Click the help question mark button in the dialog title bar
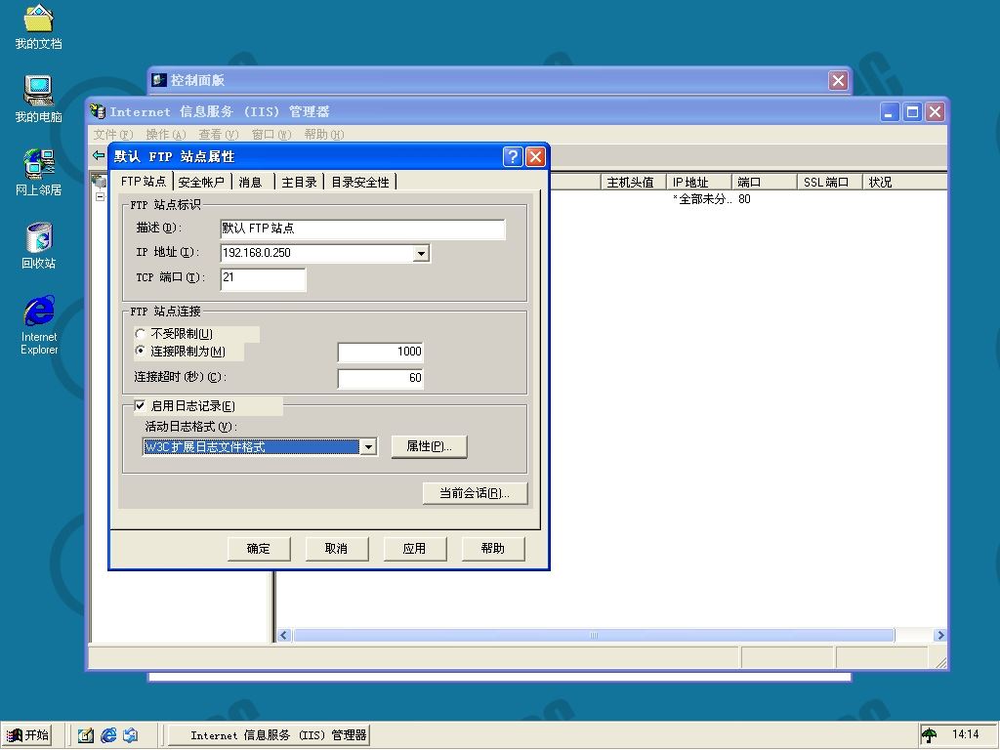Image resolution: width=1000 pixels, height=750 pixels. [513, 157]
